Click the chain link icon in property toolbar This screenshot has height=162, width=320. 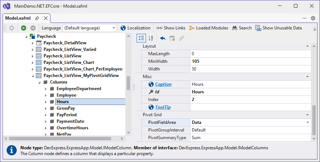click(x=182, y=38)
